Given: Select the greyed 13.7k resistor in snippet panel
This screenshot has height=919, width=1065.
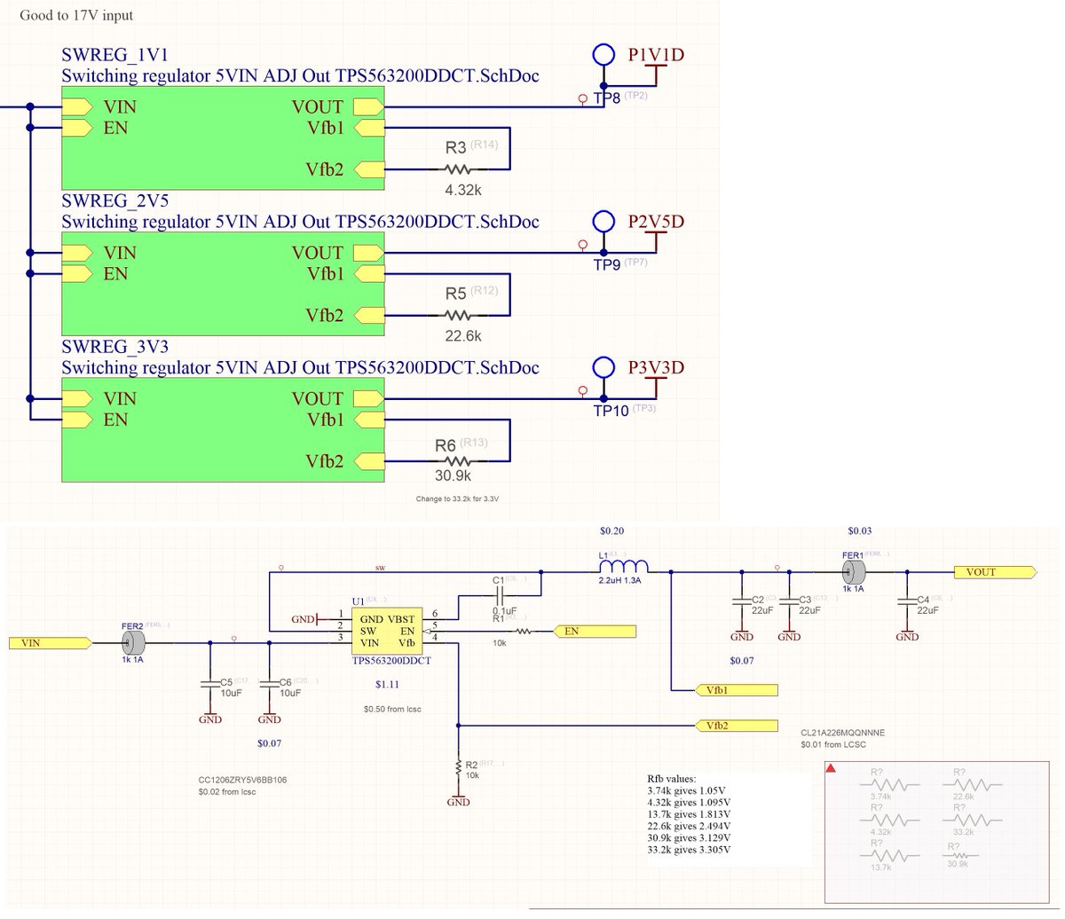Looking at the screenshot, I should (890, 857).
